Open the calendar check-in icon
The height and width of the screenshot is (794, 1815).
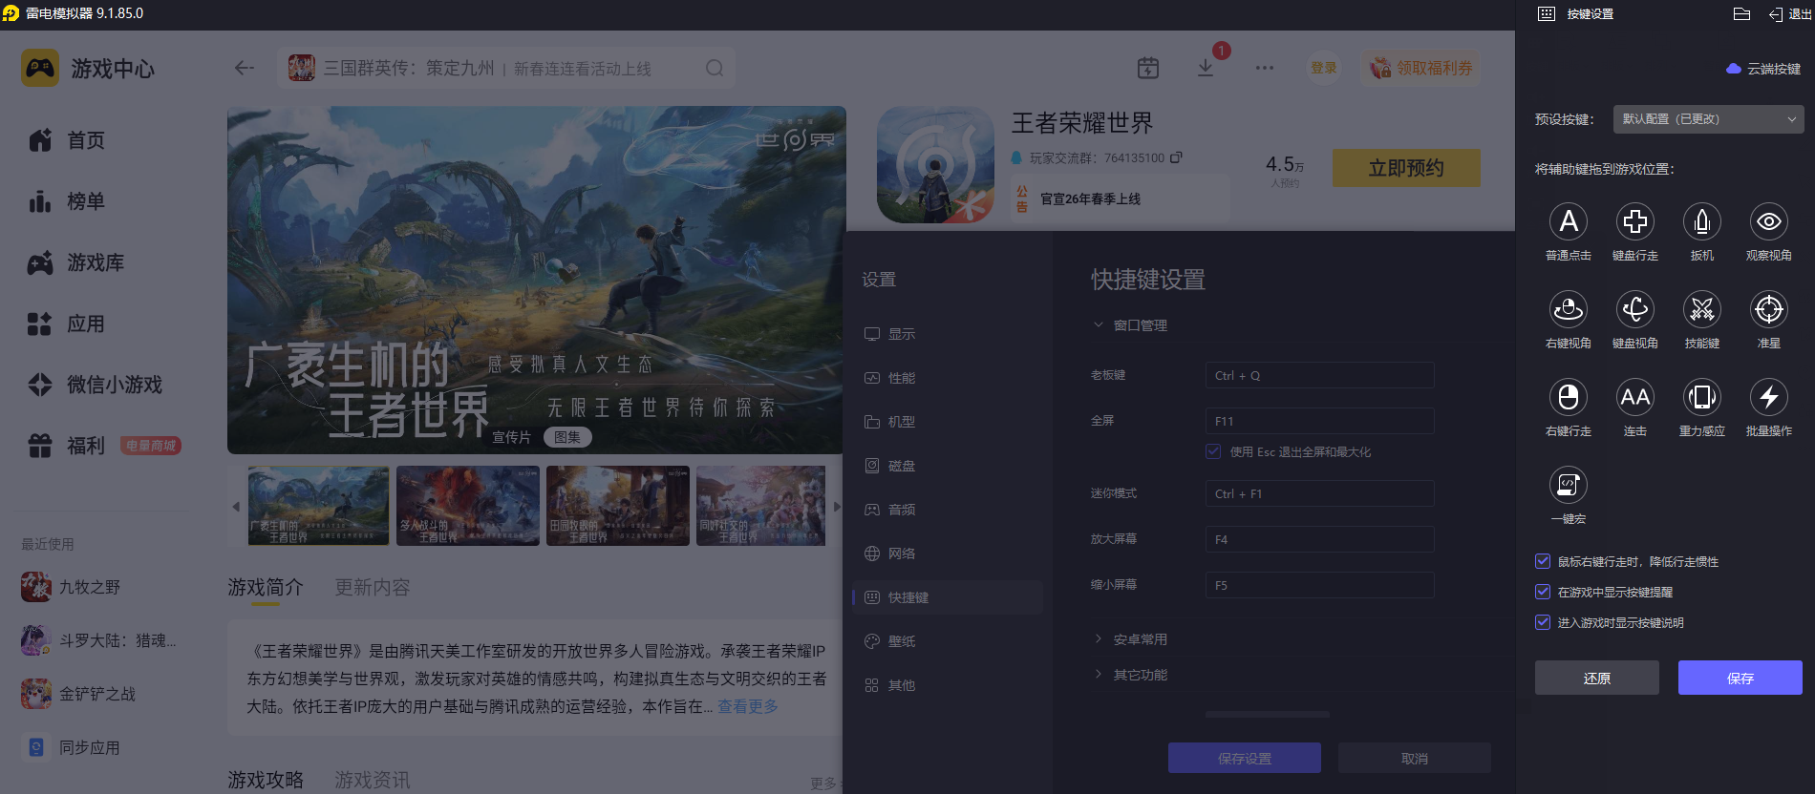1148,68
